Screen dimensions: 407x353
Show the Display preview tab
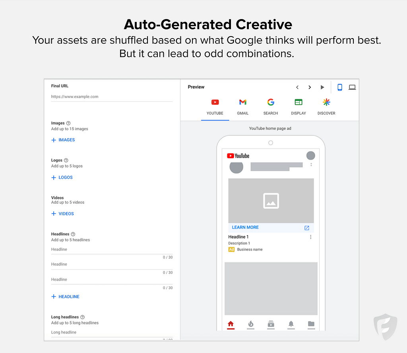click(x=298, y=107)
